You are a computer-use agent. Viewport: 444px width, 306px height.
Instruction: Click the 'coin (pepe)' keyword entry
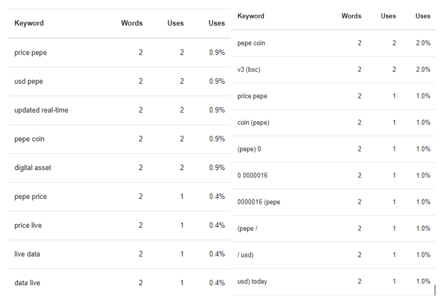coord(254,122)
